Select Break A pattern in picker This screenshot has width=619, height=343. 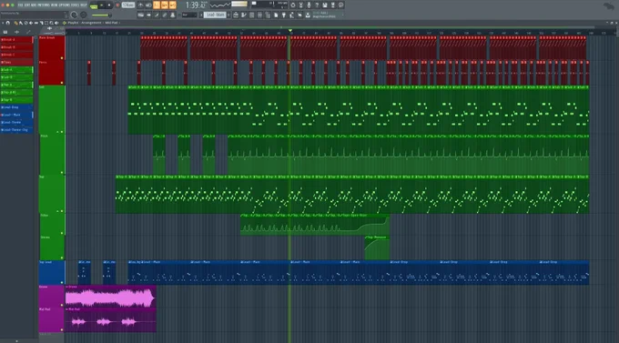pyautogui.click(x=16, y=39)
